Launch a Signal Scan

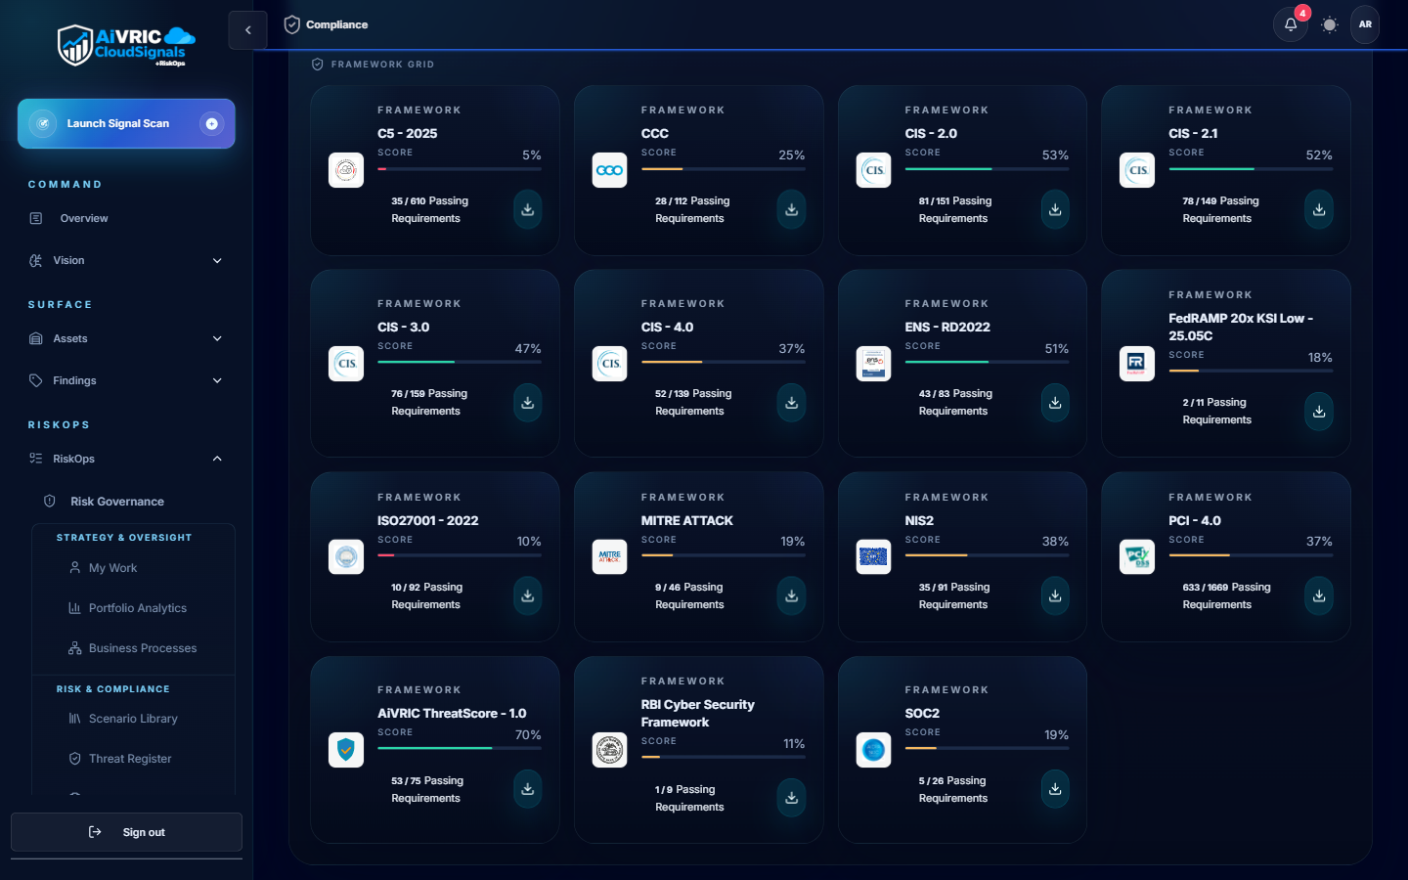(126, 123)
